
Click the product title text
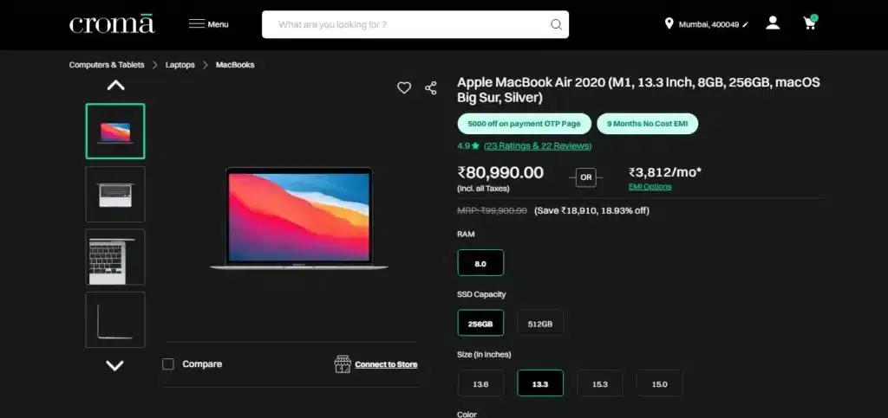[639, 90]
